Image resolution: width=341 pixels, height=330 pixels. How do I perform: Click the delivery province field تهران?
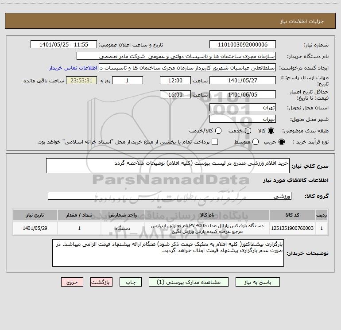tap(243, 107)
